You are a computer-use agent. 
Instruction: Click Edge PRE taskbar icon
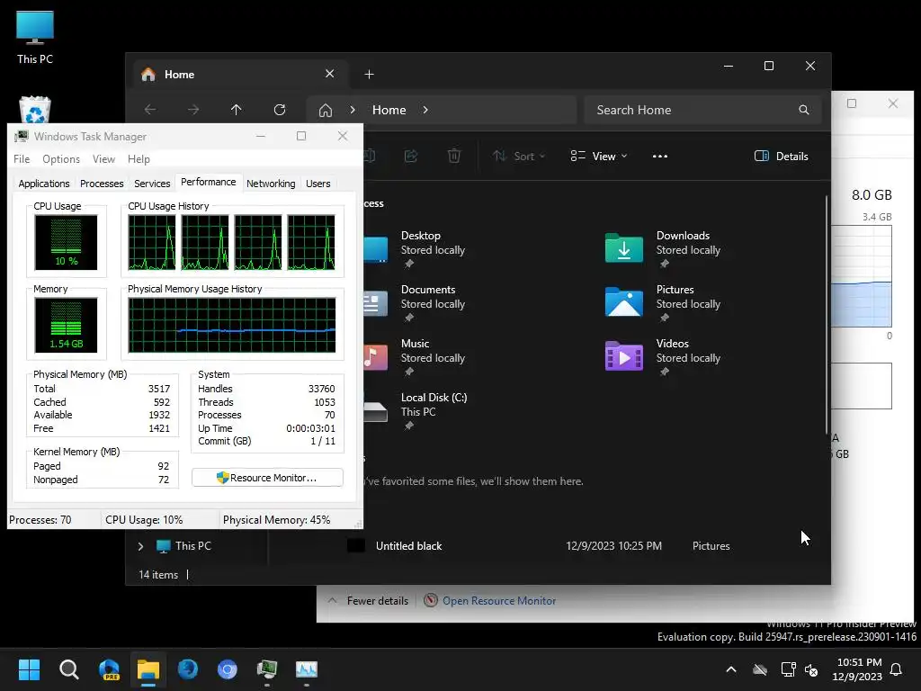click(x=109, y=669)
